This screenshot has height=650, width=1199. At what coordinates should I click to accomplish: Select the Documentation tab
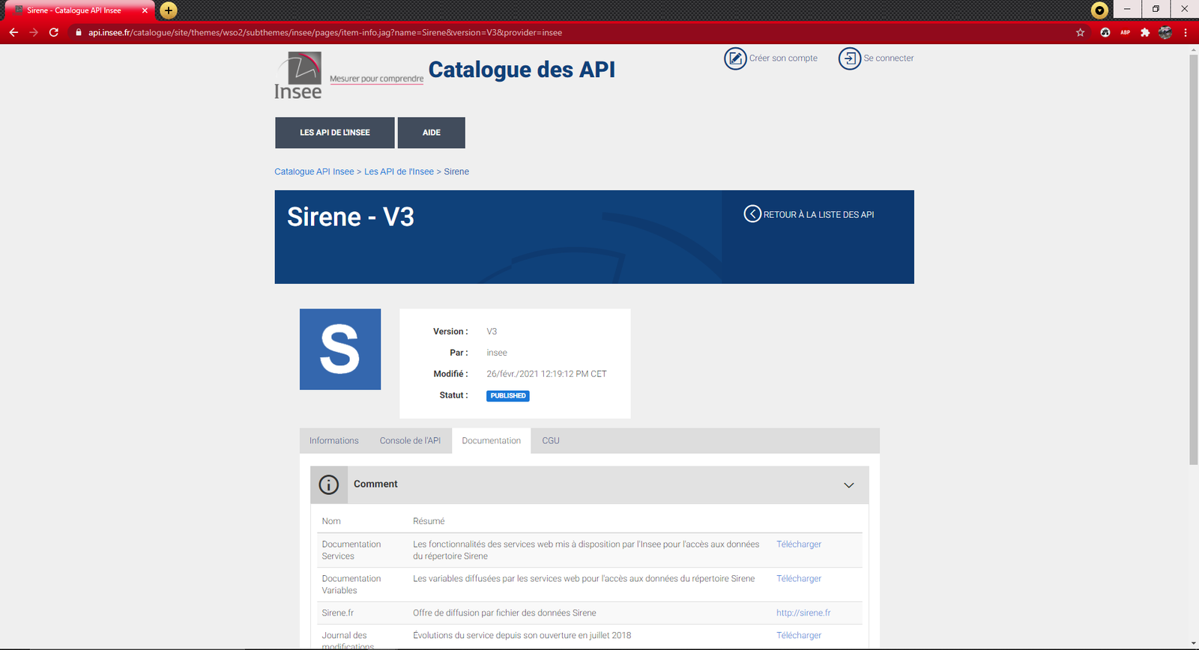pos(492,441)
